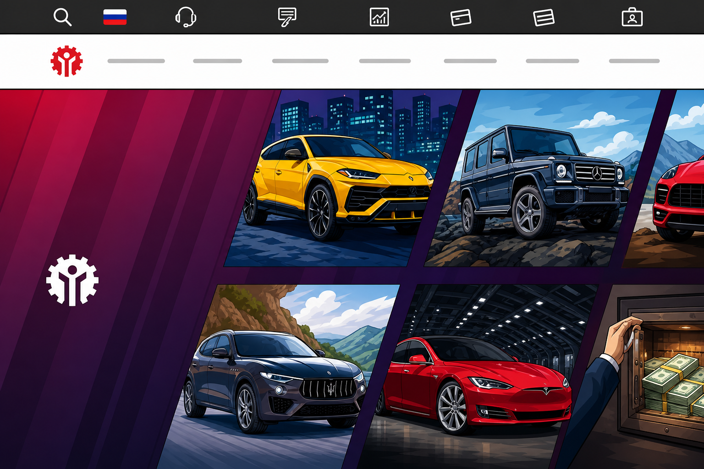Open the Maserati SUV tile
The height and width of the screenshot is (469, 704).
point(279,376)
